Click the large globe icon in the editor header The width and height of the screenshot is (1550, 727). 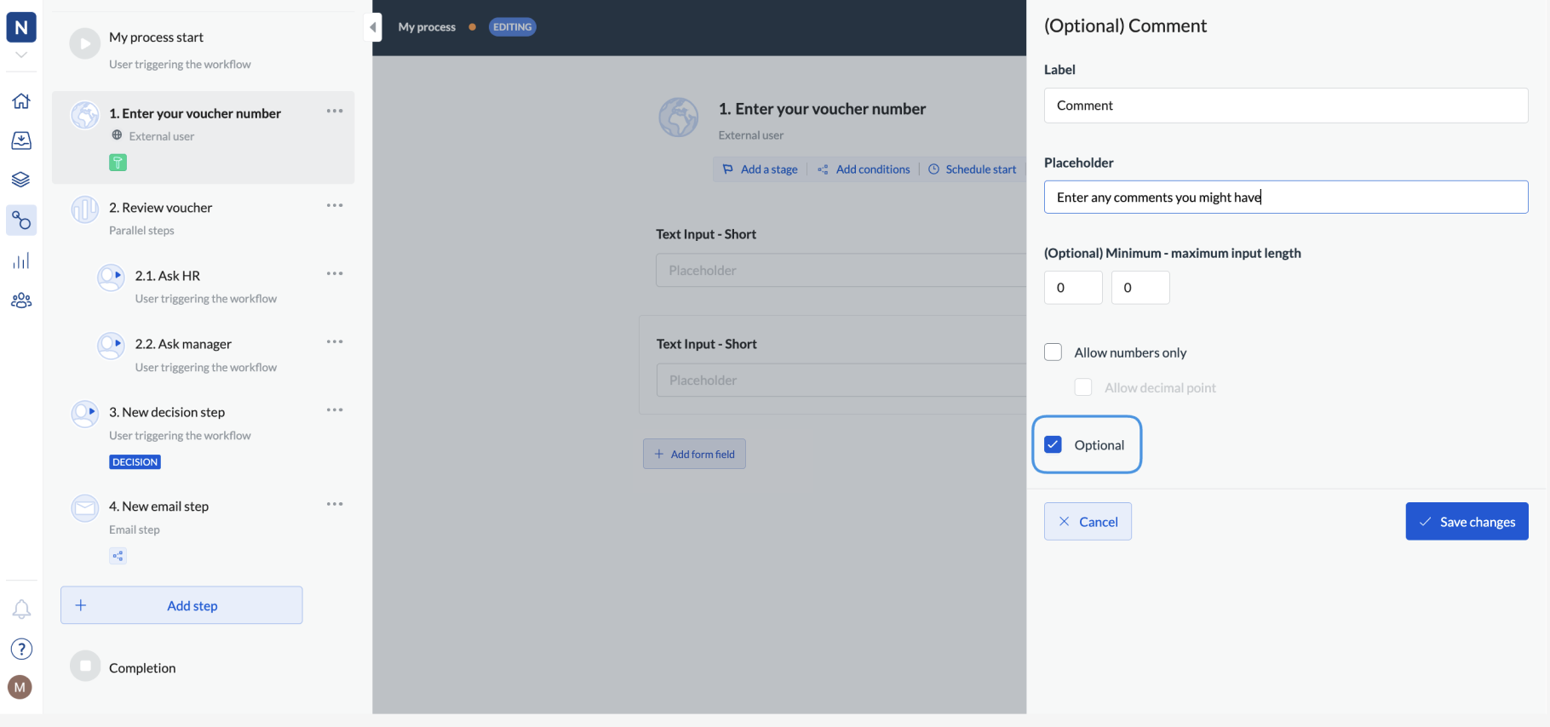pos(679,117)
